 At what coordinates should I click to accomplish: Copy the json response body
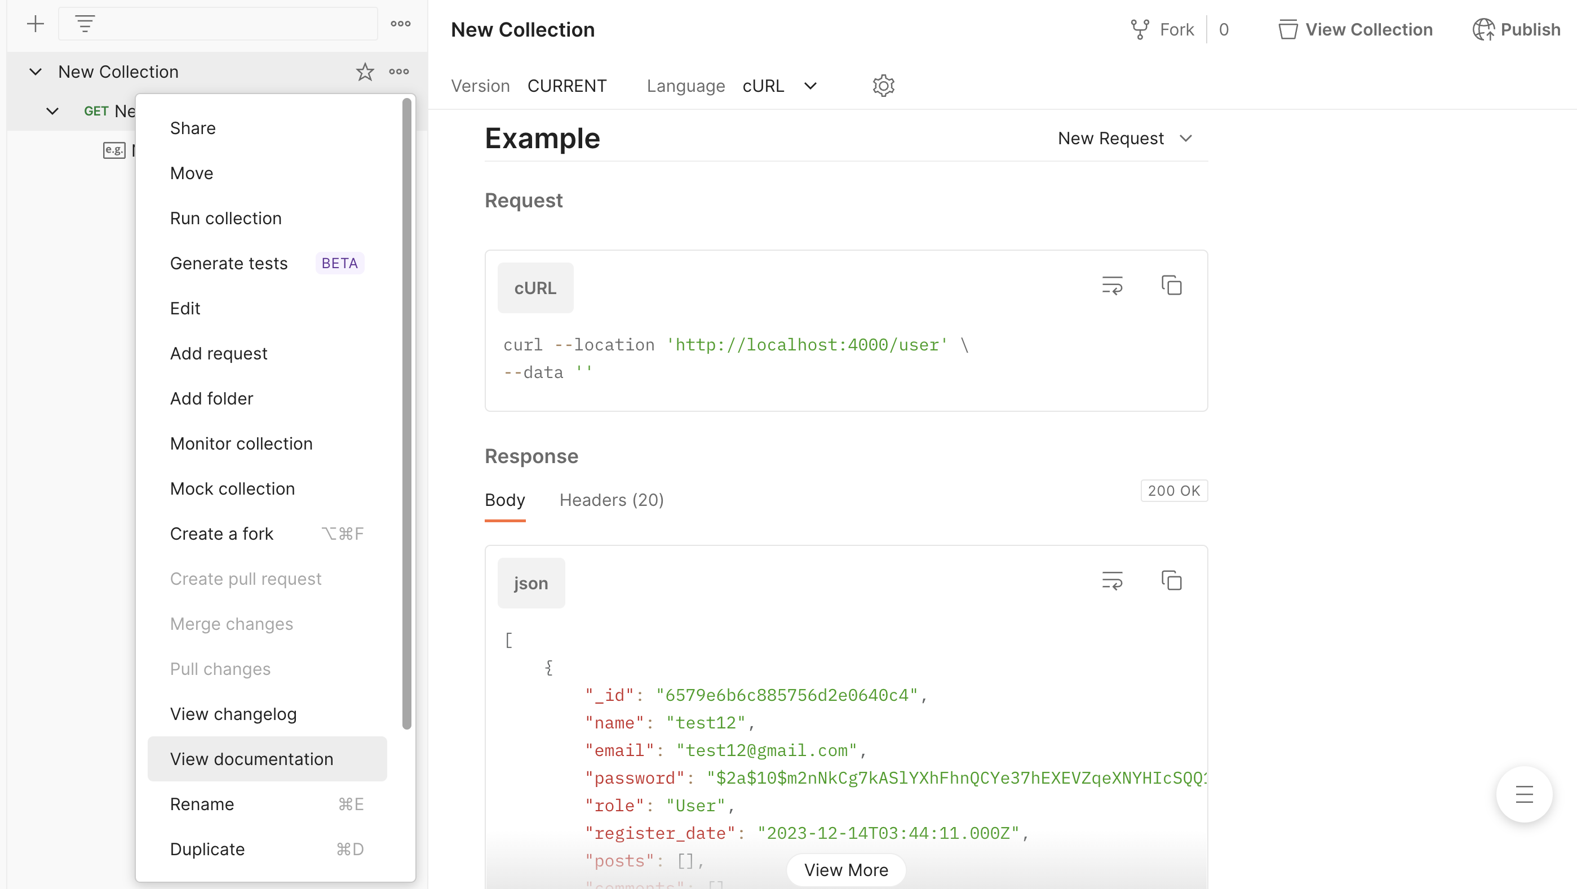tap(1171, 581)
